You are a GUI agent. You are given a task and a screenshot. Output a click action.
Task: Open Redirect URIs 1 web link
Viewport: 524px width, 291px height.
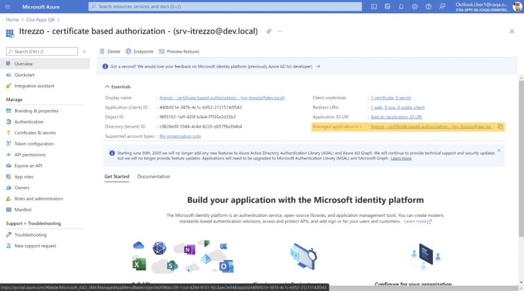click(398, 107)
